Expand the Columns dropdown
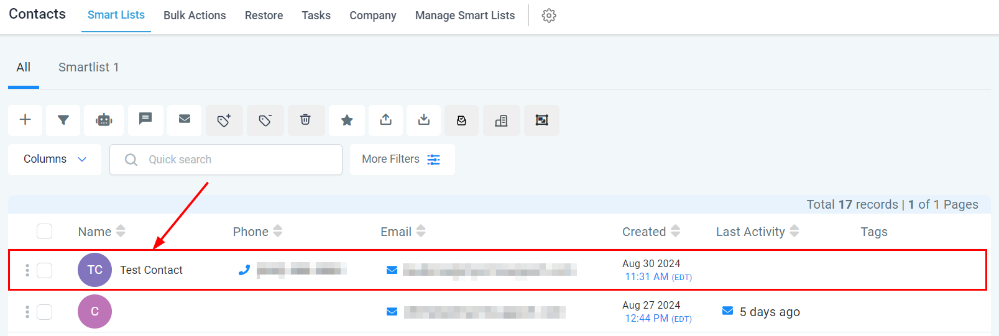This screenshot has height=336, width=999. (x=55, y=160)
